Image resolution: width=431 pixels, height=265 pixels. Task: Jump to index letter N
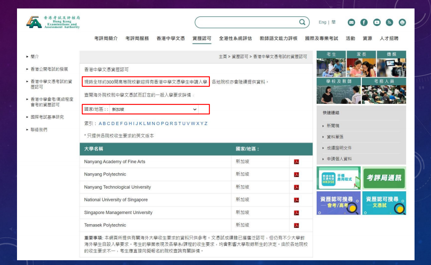tap(154, 123)
